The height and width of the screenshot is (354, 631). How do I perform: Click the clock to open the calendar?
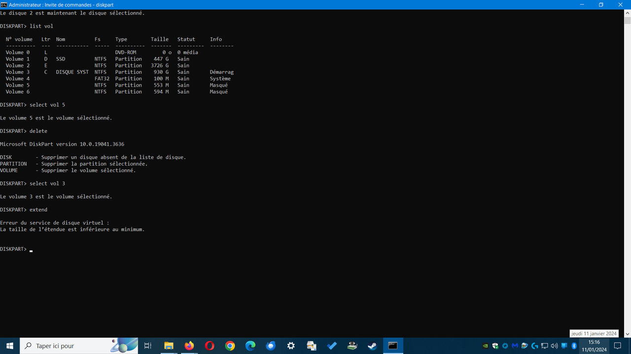click(x=594, y=346)
